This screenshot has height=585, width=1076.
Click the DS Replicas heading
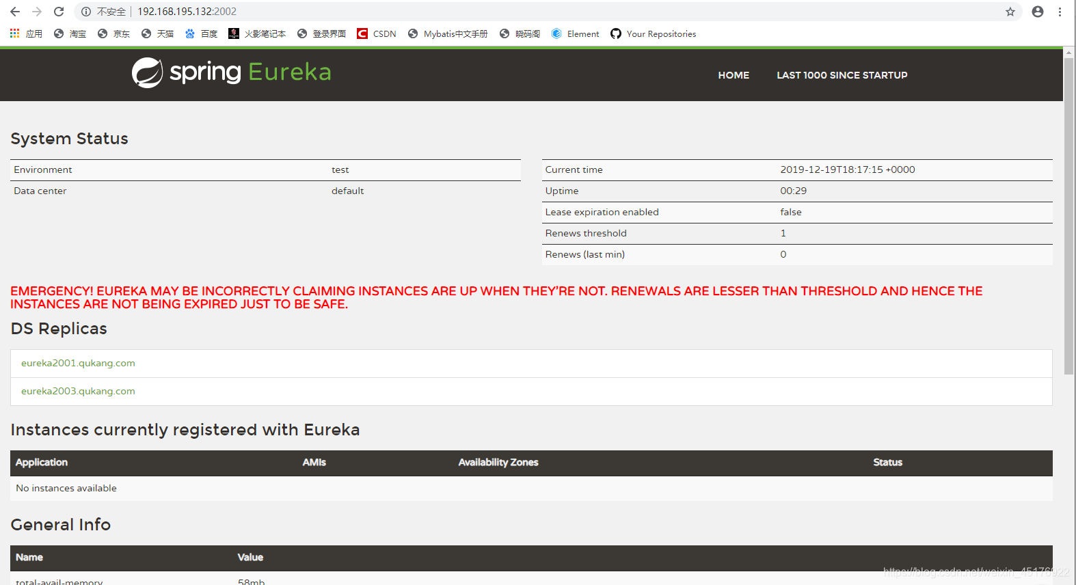pyautogui.click(x=59, y=329)
